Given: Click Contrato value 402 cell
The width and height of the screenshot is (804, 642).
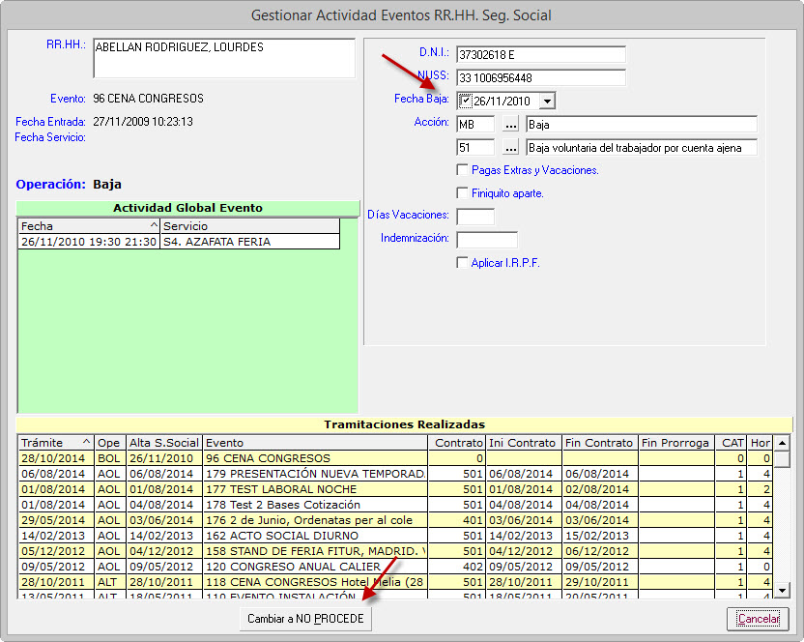Looking at the screenshot, I should coord(456,567).
